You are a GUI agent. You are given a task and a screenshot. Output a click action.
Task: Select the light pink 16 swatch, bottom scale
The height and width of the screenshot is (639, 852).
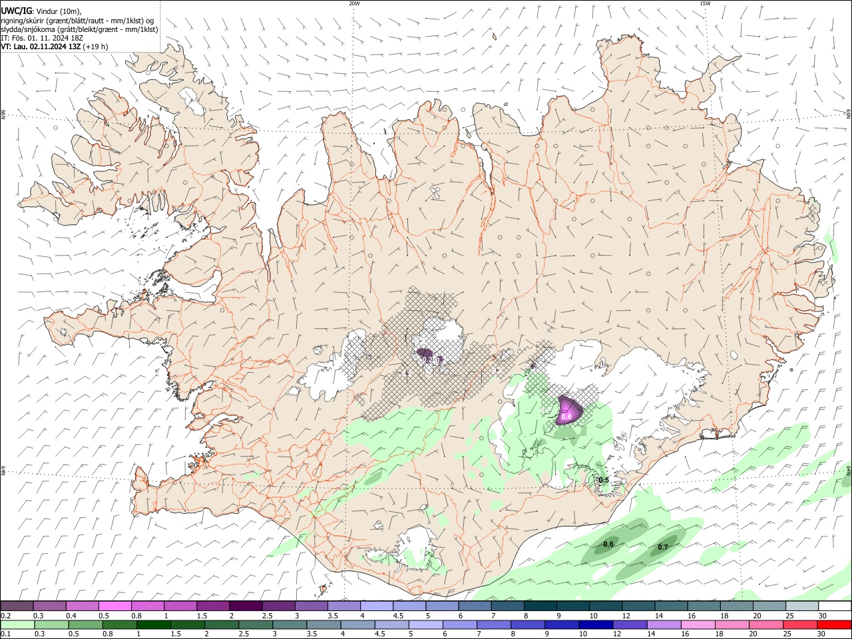tap(698, 625)
